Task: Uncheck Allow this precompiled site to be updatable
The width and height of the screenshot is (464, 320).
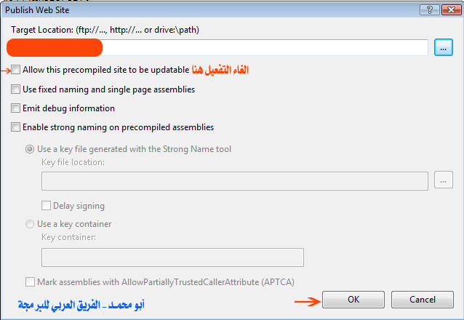Action: pos(15,70)
